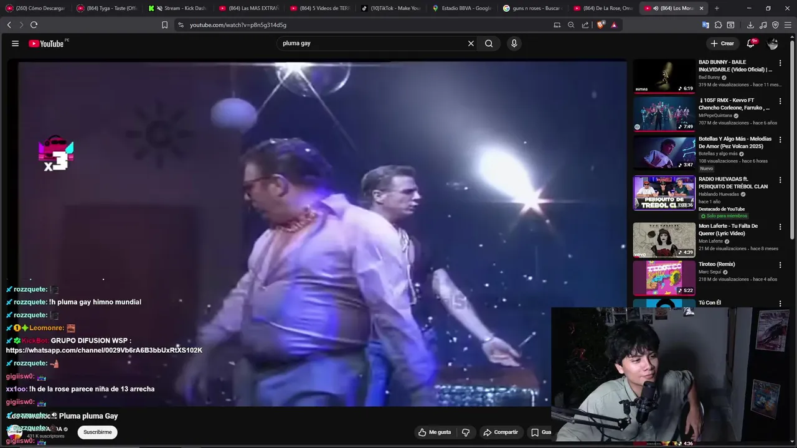Focus the youtube.com address bar URL

[x=238, y=25]
